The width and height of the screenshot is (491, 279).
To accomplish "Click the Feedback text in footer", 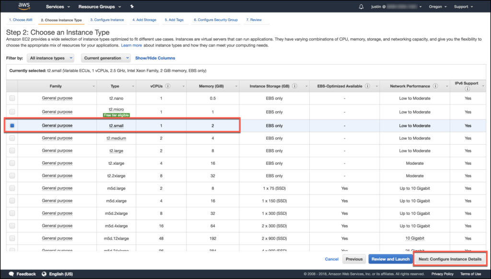I will point(26,274).
